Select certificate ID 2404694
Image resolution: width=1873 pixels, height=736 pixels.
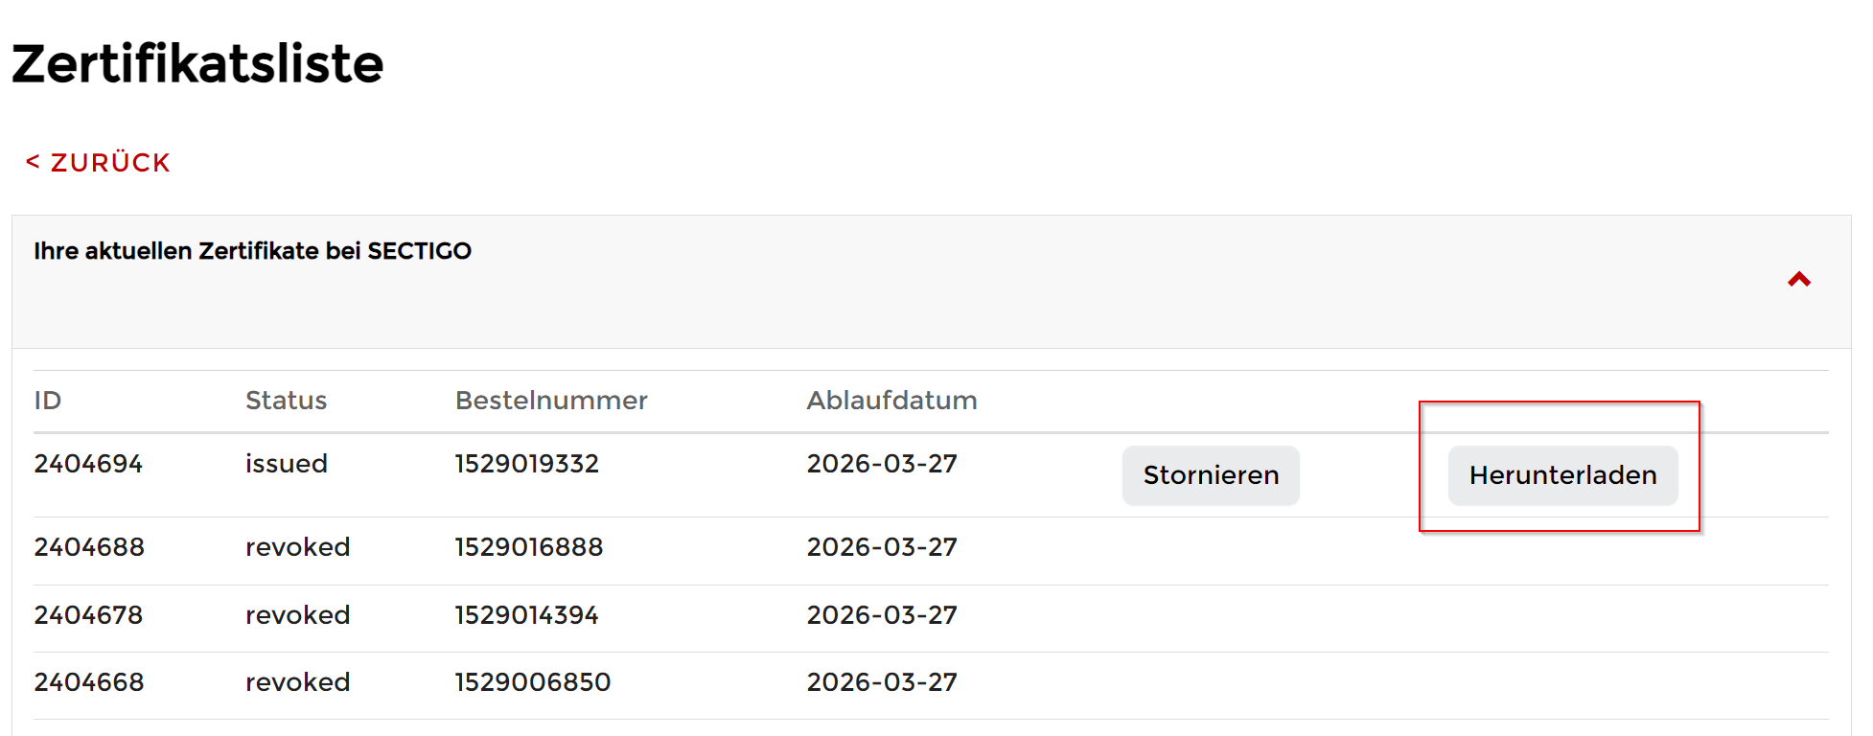[88, 464]
